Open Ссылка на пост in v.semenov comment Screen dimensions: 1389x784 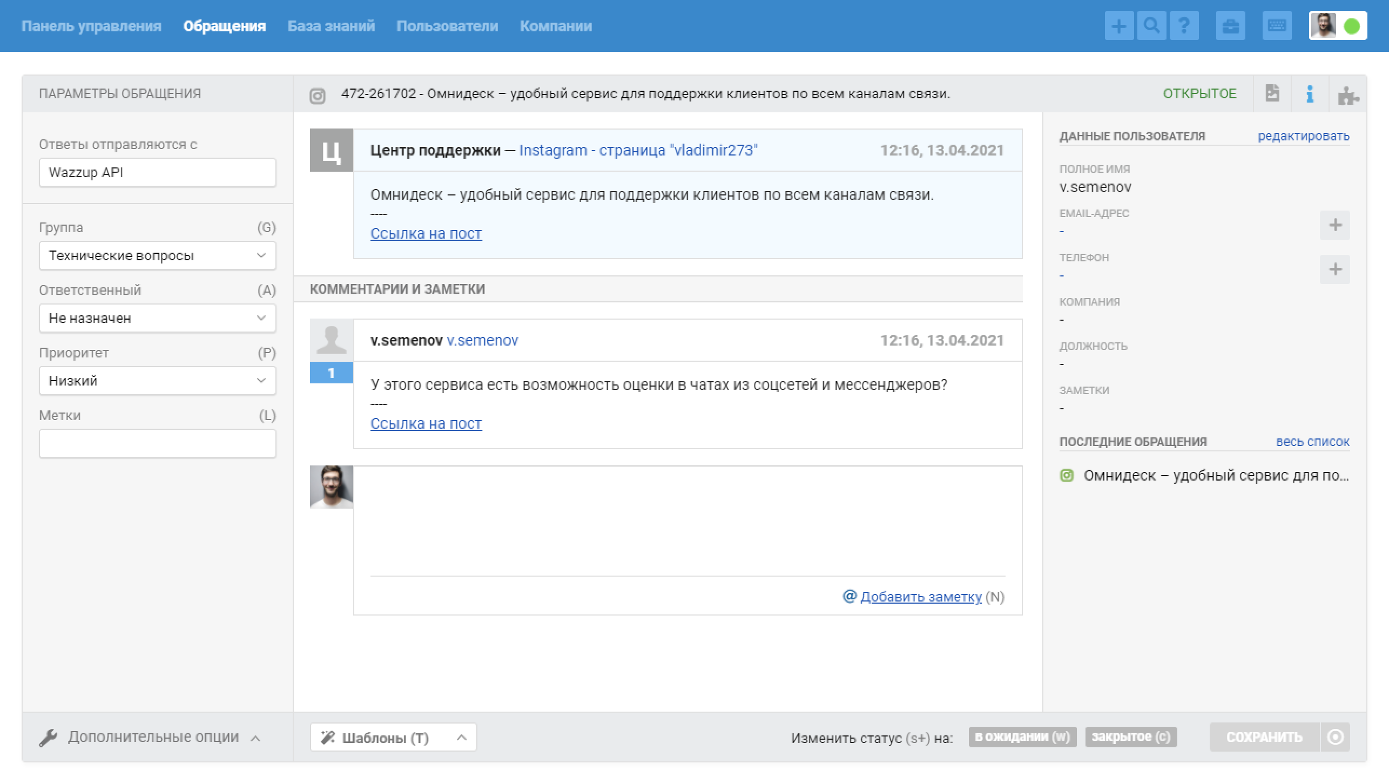coord(426,424)
